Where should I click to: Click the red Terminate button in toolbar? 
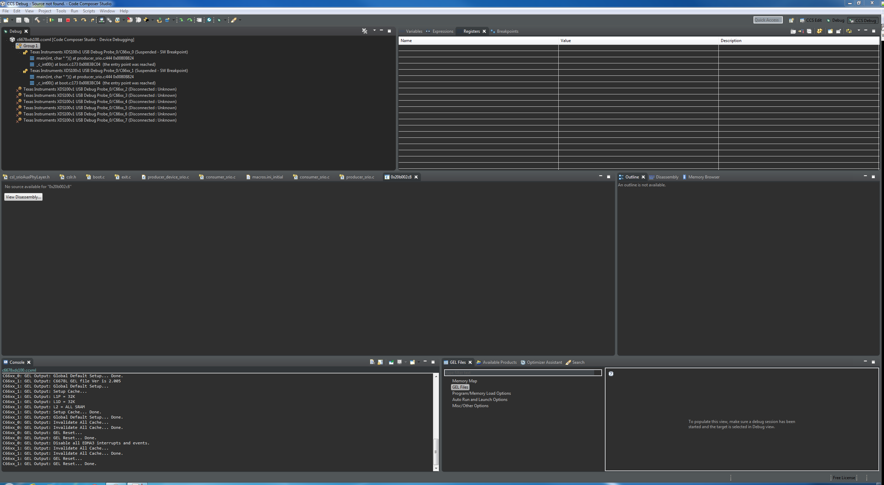[68, 20]
